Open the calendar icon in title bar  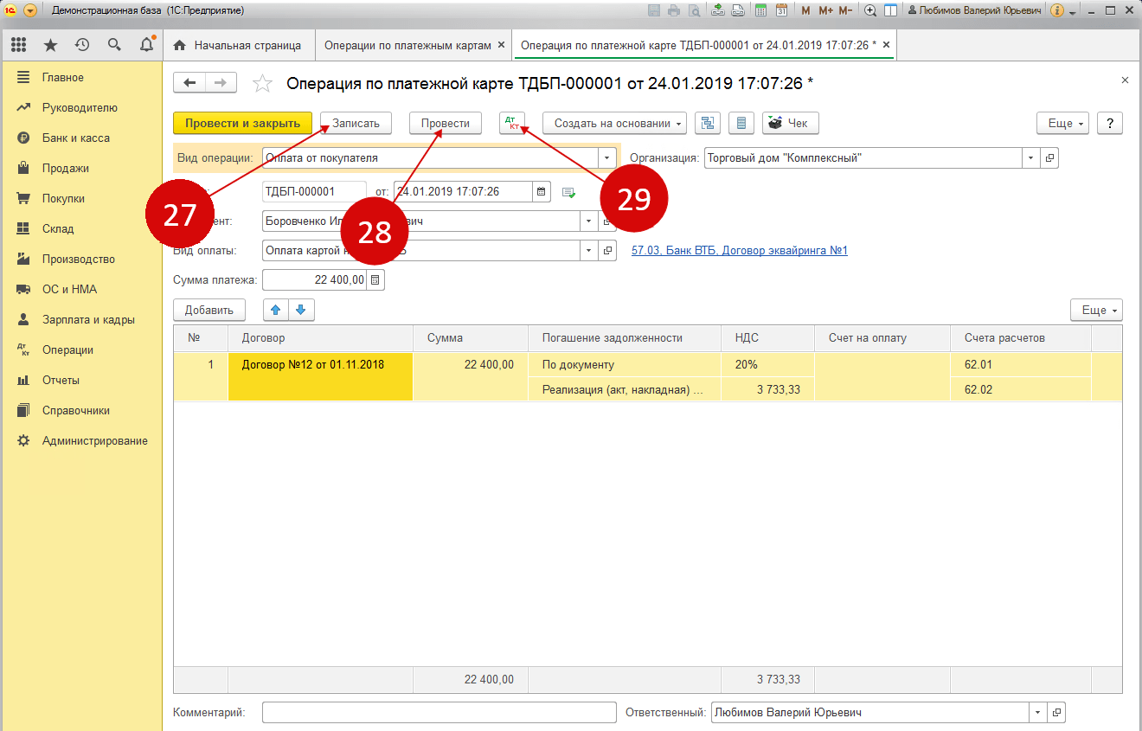point(781,10)
